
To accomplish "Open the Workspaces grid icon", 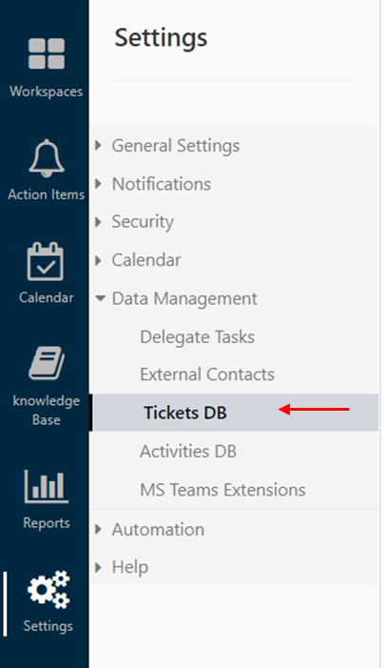I will [x=47, y=53].
